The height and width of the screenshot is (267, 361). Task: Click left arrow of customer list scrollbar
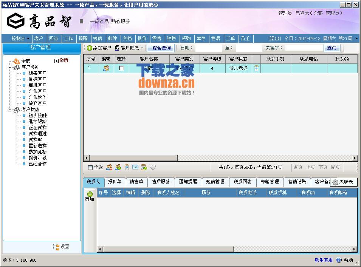[87, 158]
